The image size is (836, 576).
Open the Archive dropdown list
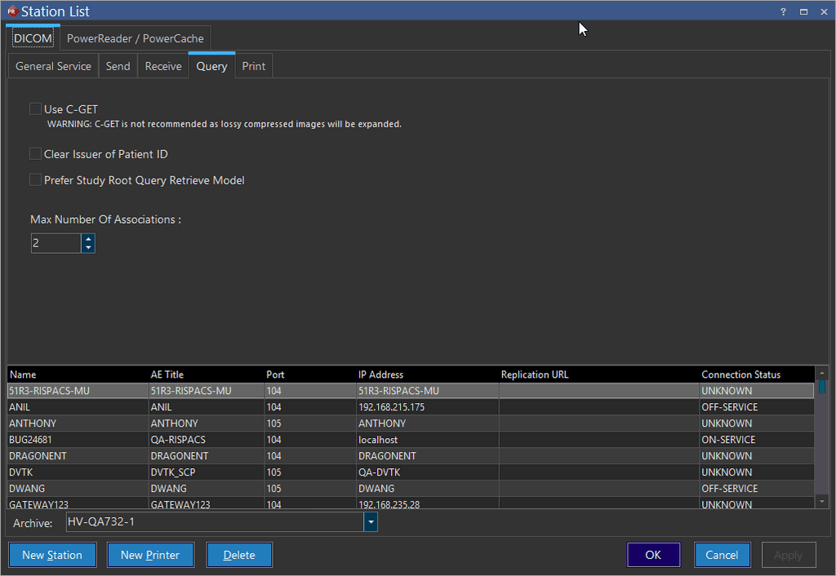(x=371, y=522)
